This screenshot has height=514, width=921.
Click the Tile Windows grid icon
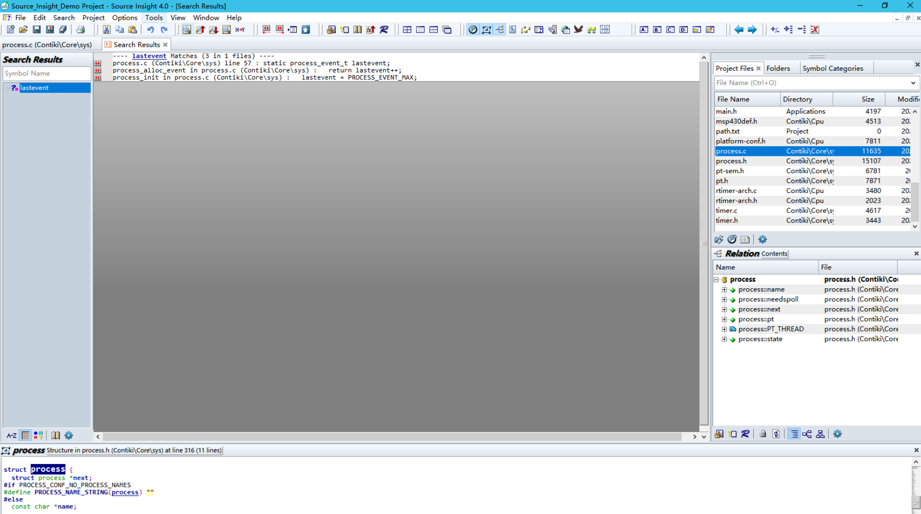[x=407, y=30]
